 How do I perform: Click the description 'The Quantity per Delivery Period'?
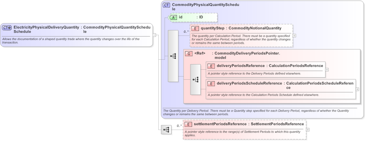pos(256,112)
